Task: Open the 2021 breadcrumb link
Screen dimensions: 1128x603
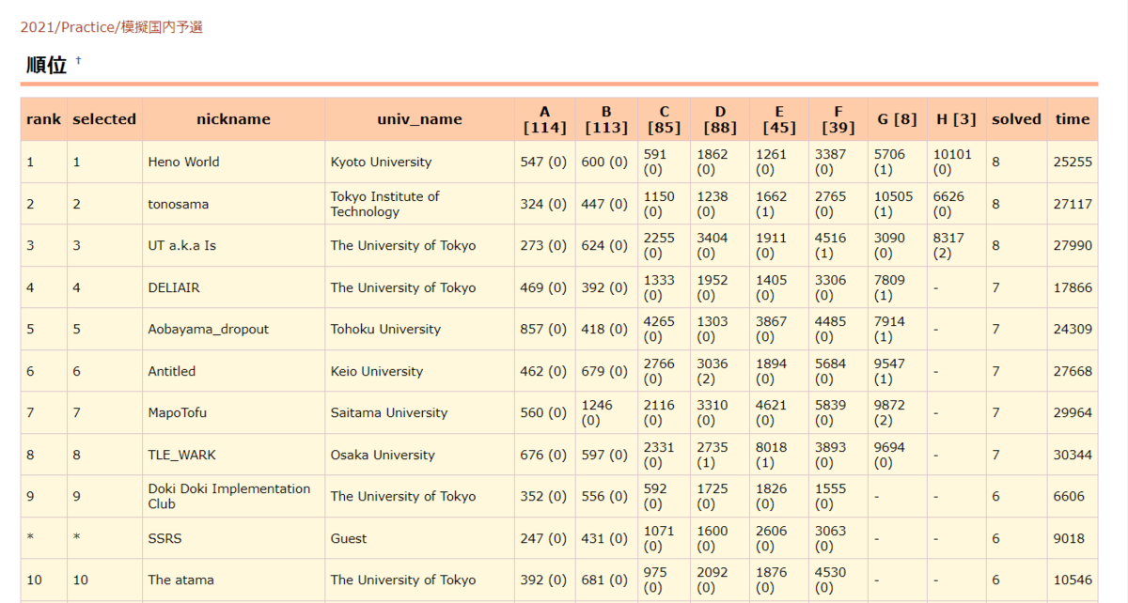Action: (x=37, y=27)
